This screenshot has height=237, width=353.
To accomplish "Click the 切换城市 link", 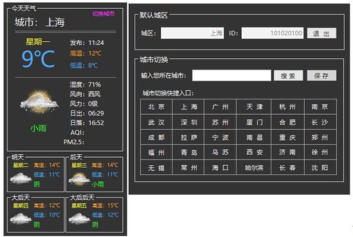I will [103, 14].
